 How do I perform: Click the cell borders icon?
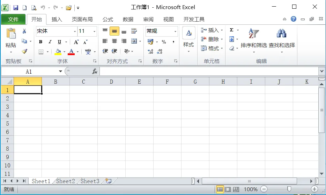click(41, 52)
